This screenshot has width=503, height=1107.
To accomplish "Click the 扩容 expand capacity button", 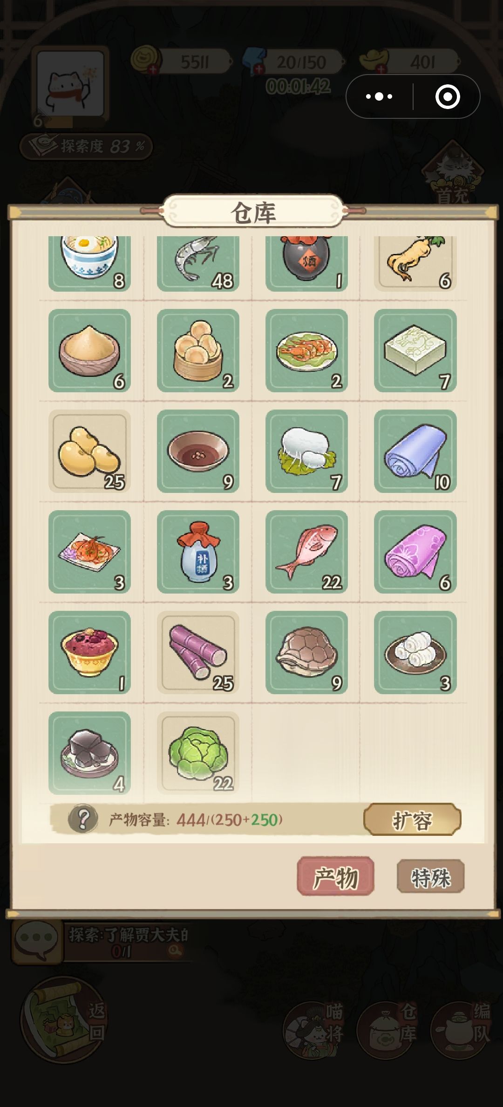I will 412,819.
